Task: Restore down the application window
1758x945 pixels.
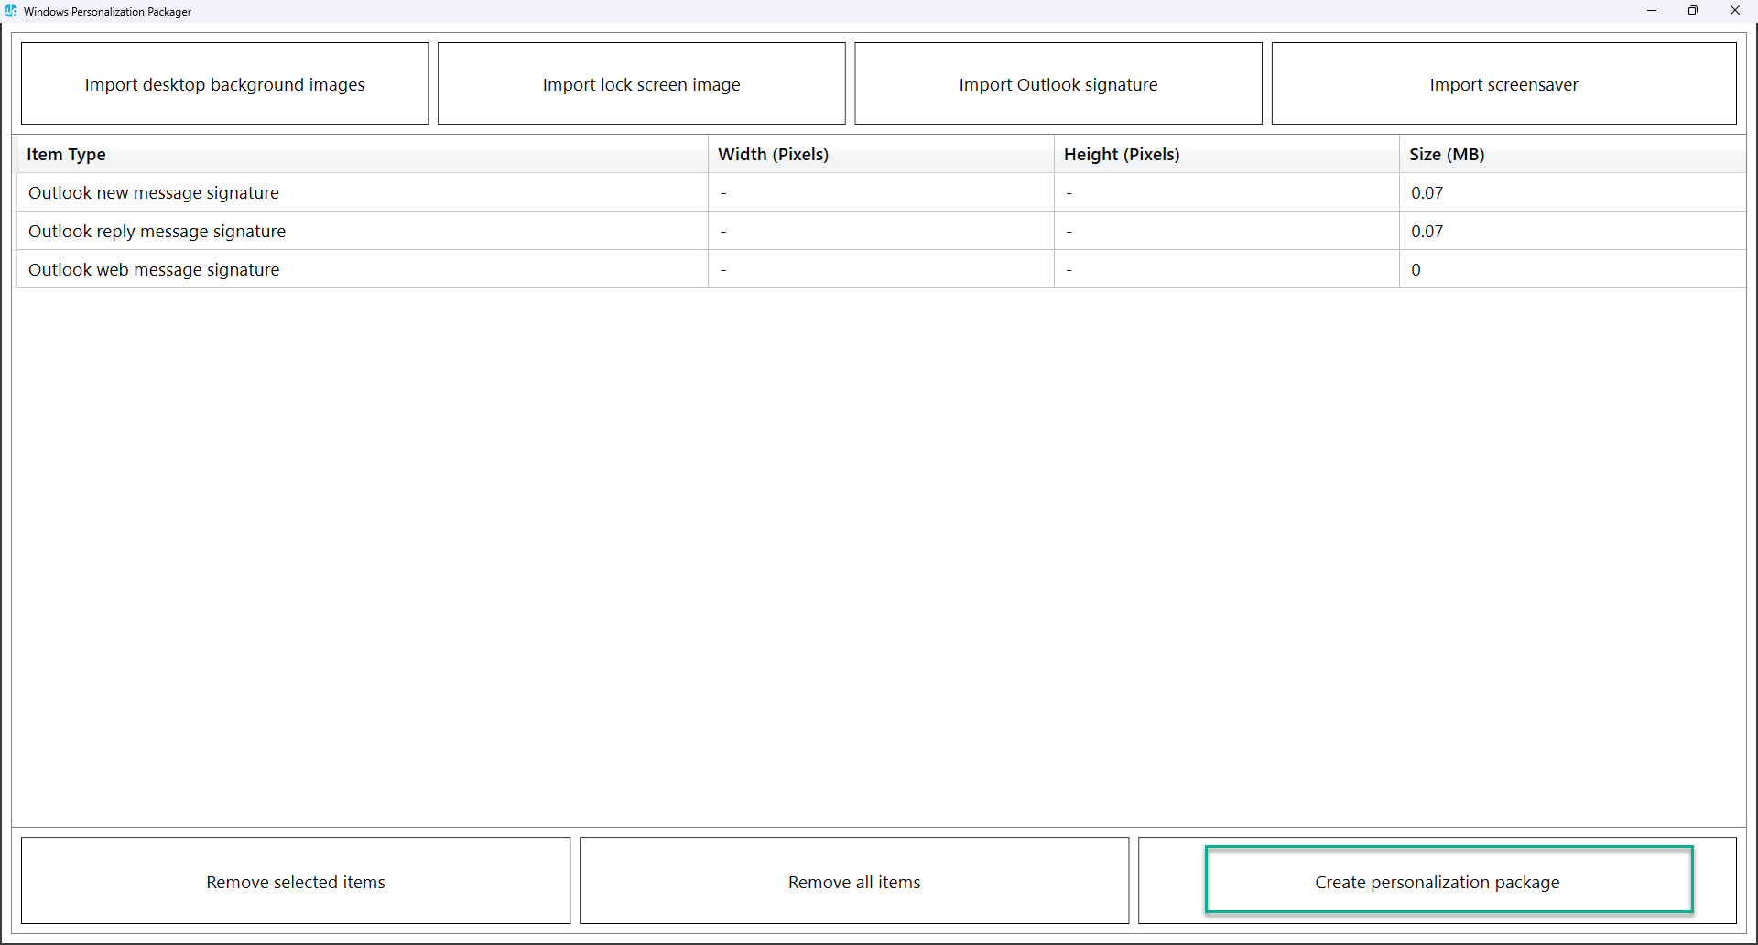Action: pyautogui.click(x=1693, y=11)
